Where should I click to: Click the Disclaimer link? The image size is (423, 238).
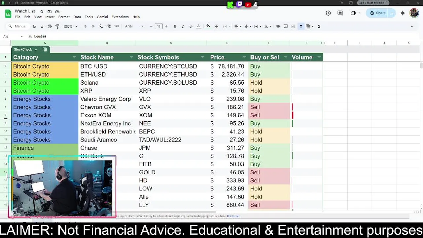(x=233, y=216)
